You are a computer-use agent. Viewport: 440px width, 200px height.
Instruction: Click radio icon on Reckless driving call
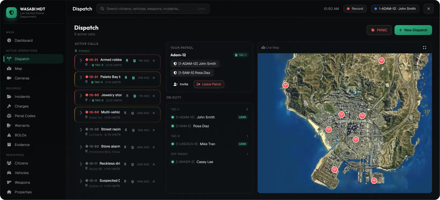pyautogui.click(x=133, y=164)
